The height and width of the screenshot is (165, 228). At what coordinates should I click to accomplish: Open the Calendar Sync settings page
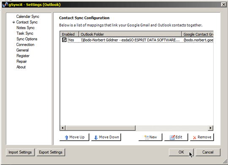[x=27, y=16]
